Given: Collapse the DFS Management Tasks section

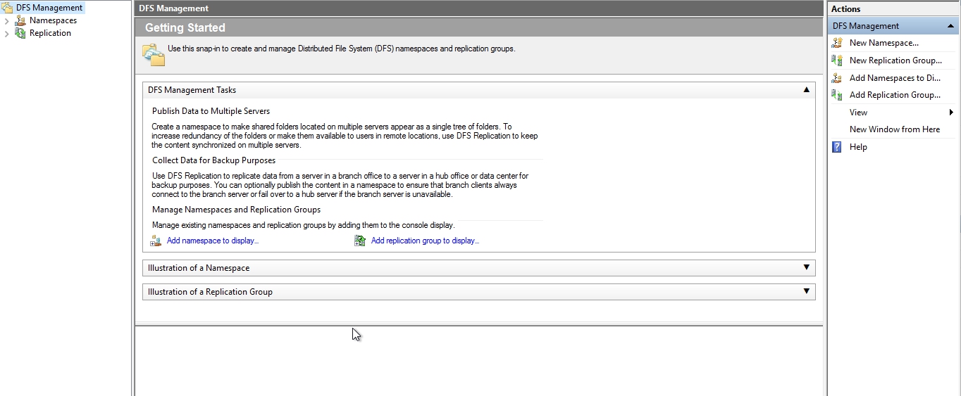Looking at the screenshot, I should click(x=807, y=90).
